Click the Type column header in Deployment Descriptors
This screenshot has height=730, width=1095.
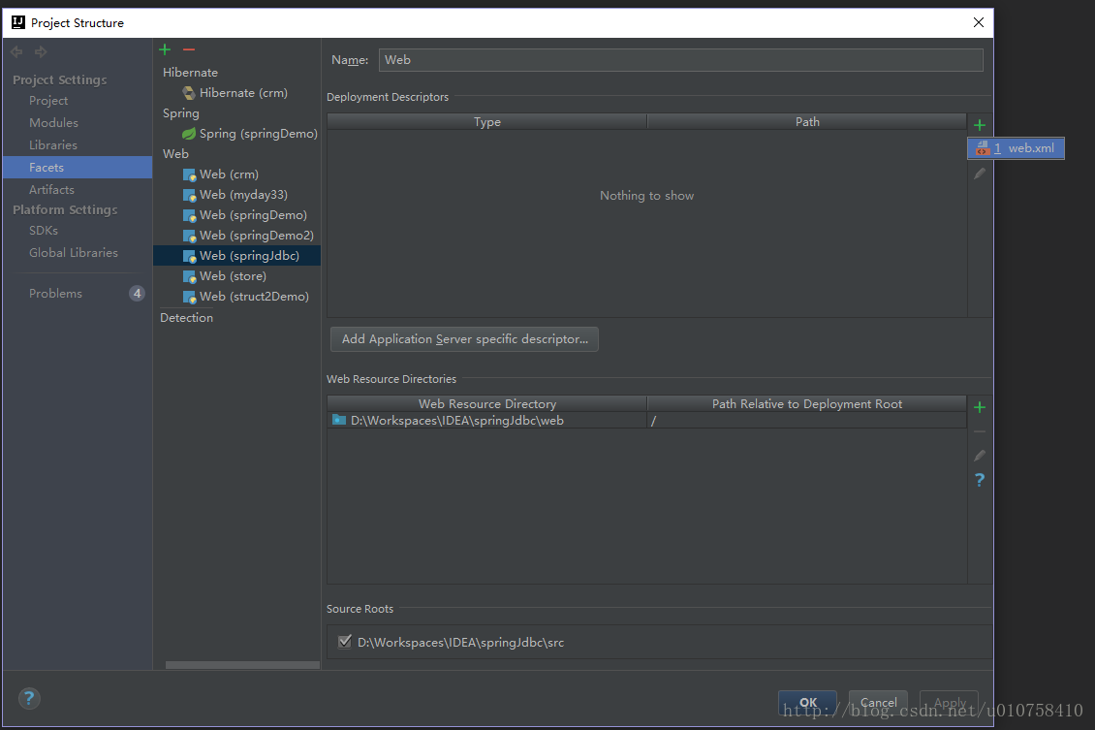coord(486,121)
